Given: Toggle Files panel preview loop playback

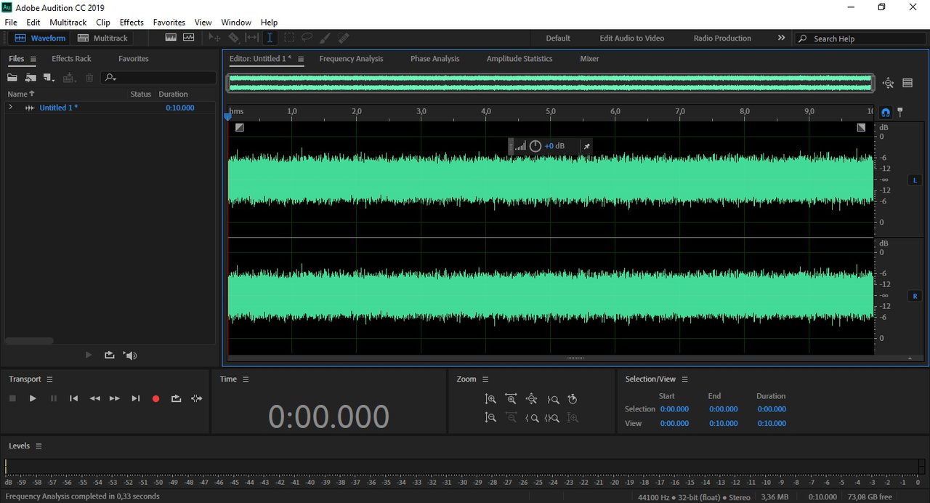Looking at the screenshot, I should point(109,355).
